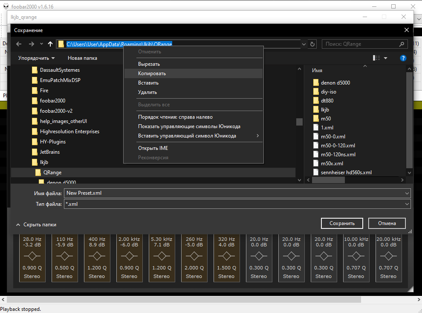Go back using the Save dialog back arrow
Image resolution: width=422 pixels, height=313 pixels.
[19, 44]
